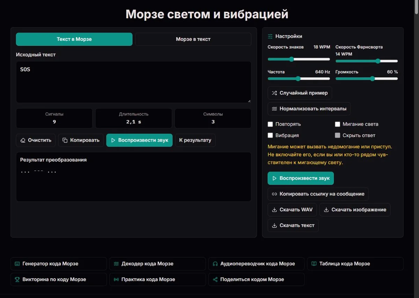Click the copy icon on Копировать button
The image size is (419, 298).
(x=65, y=140)
